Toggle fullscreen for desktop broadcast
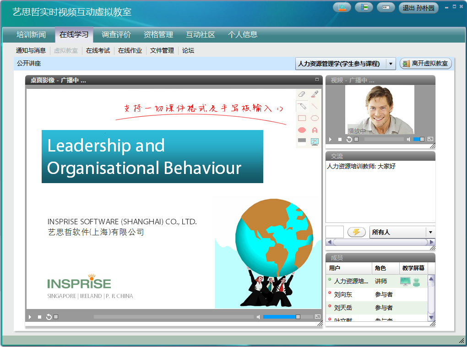 tap(317, 317)
